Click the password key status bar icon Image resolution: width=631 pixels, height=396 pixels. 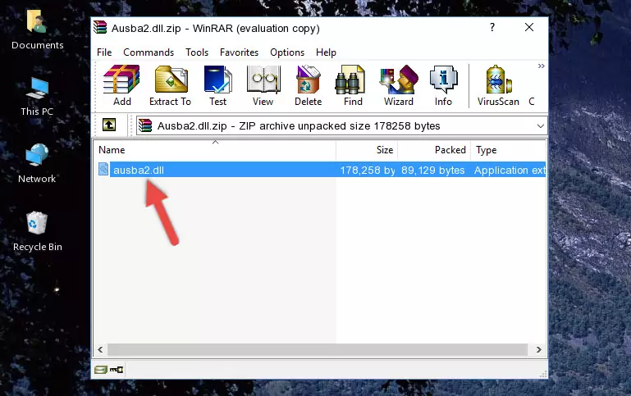(117, 370)
